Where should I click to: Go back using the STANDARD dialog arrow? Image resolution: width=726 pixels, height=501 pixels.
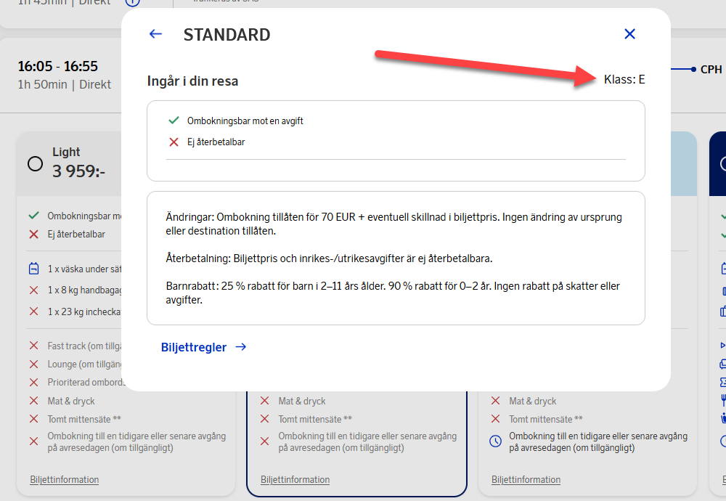click(155, 34)
